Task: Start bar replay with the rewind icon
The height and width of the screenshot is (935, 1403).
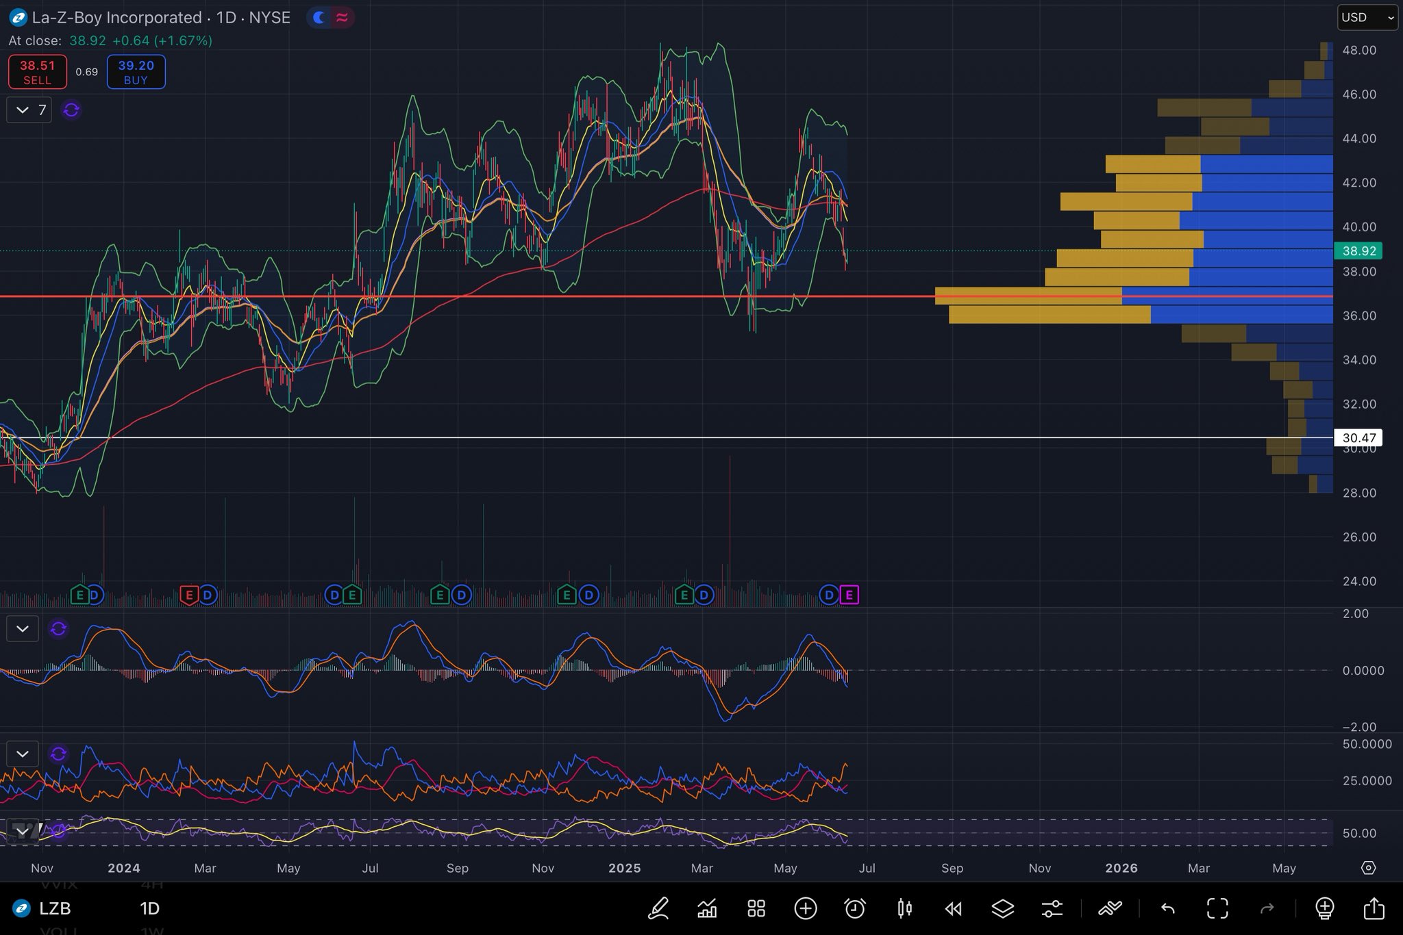Action: point(953,908)
